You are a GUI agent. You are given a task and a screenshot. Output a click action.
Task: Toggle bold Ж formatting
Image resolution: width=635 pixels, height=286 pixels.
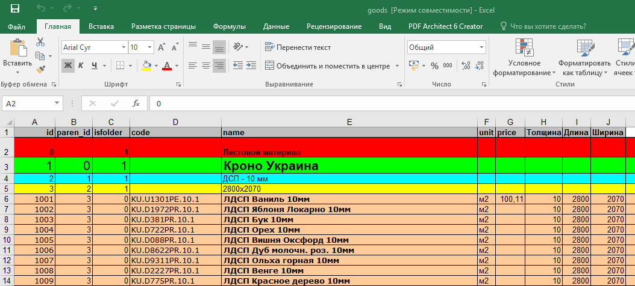[68, 65]
